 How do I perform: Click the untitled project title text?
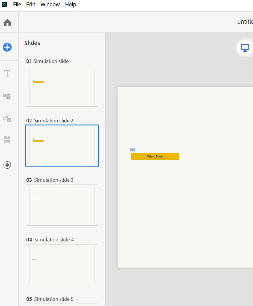pyautogui.click(x=245, y=22)
